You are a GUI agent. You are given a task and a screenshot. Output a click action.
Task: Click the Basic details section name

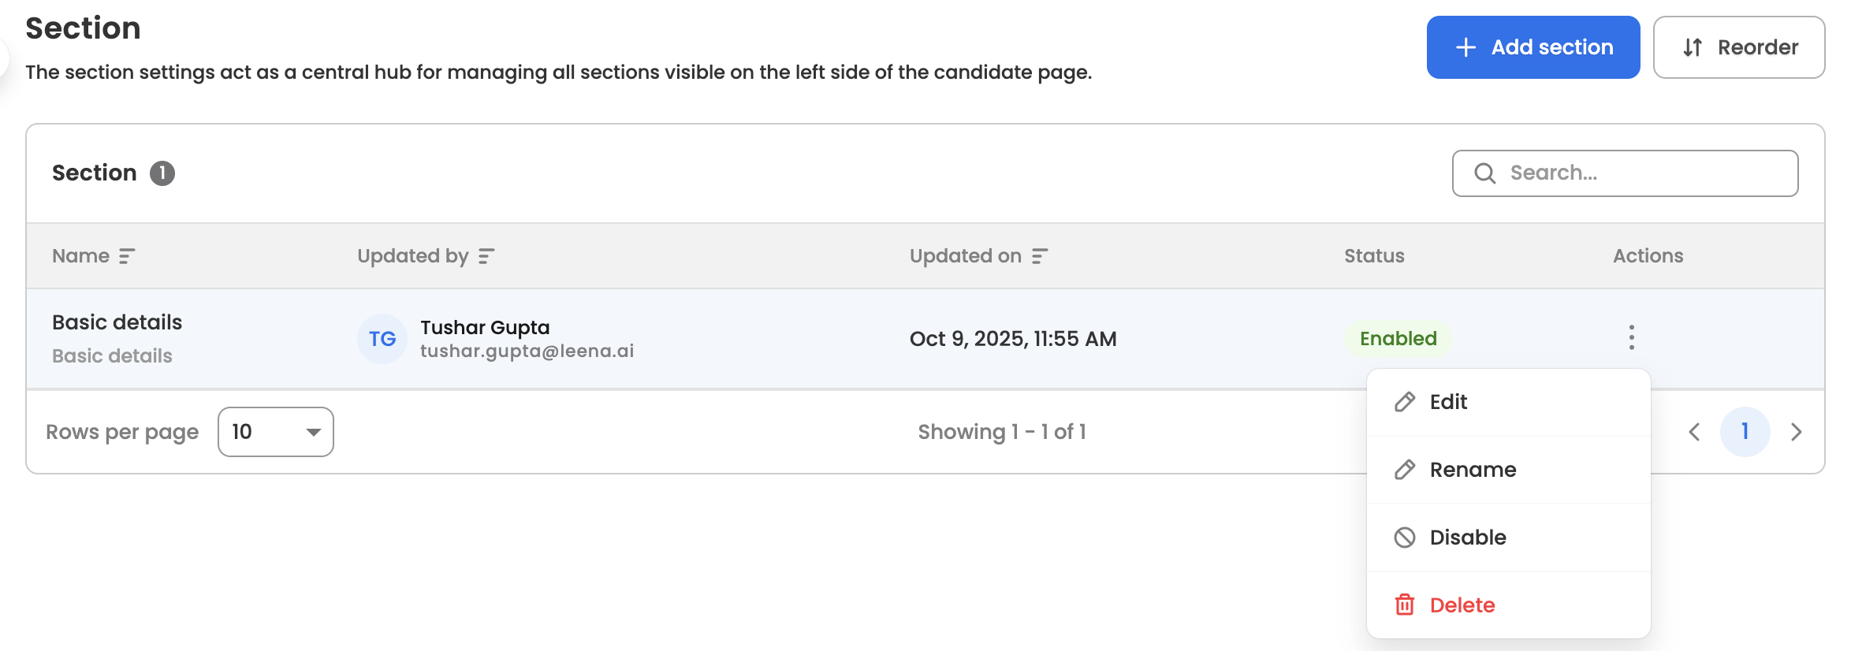click(x=117, y=322)
